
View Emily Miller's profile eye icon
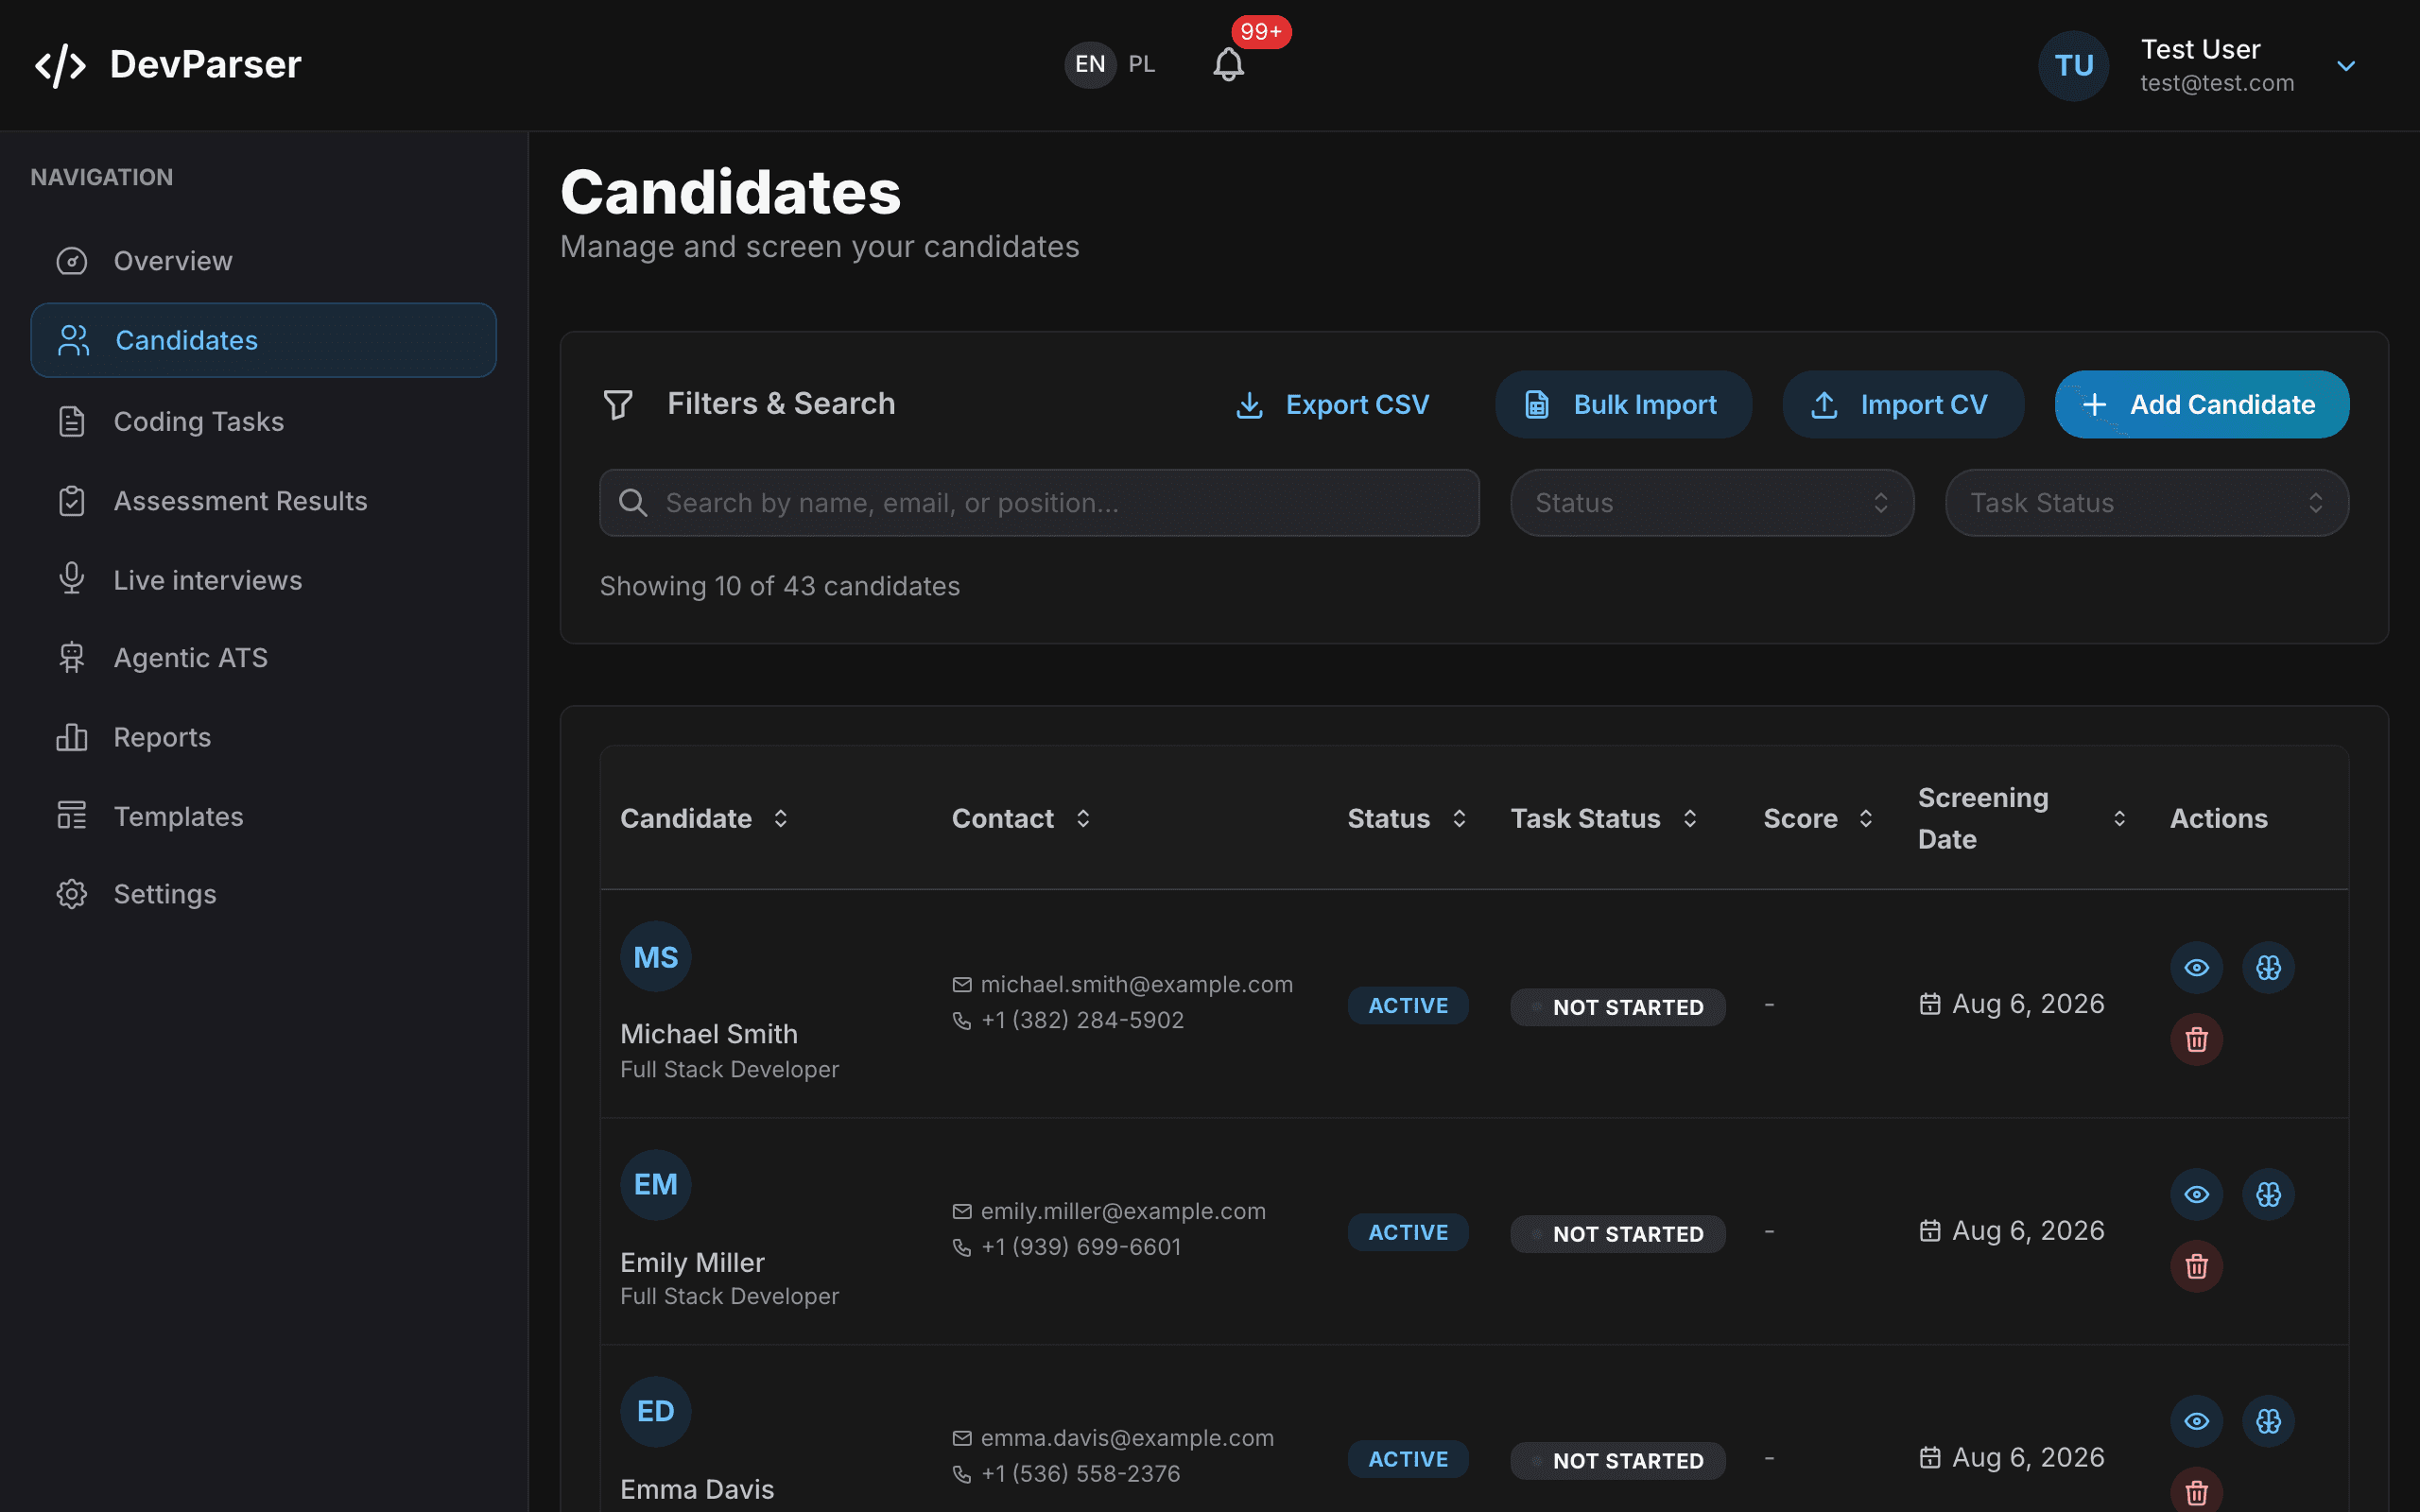tap(2196, 1194)
